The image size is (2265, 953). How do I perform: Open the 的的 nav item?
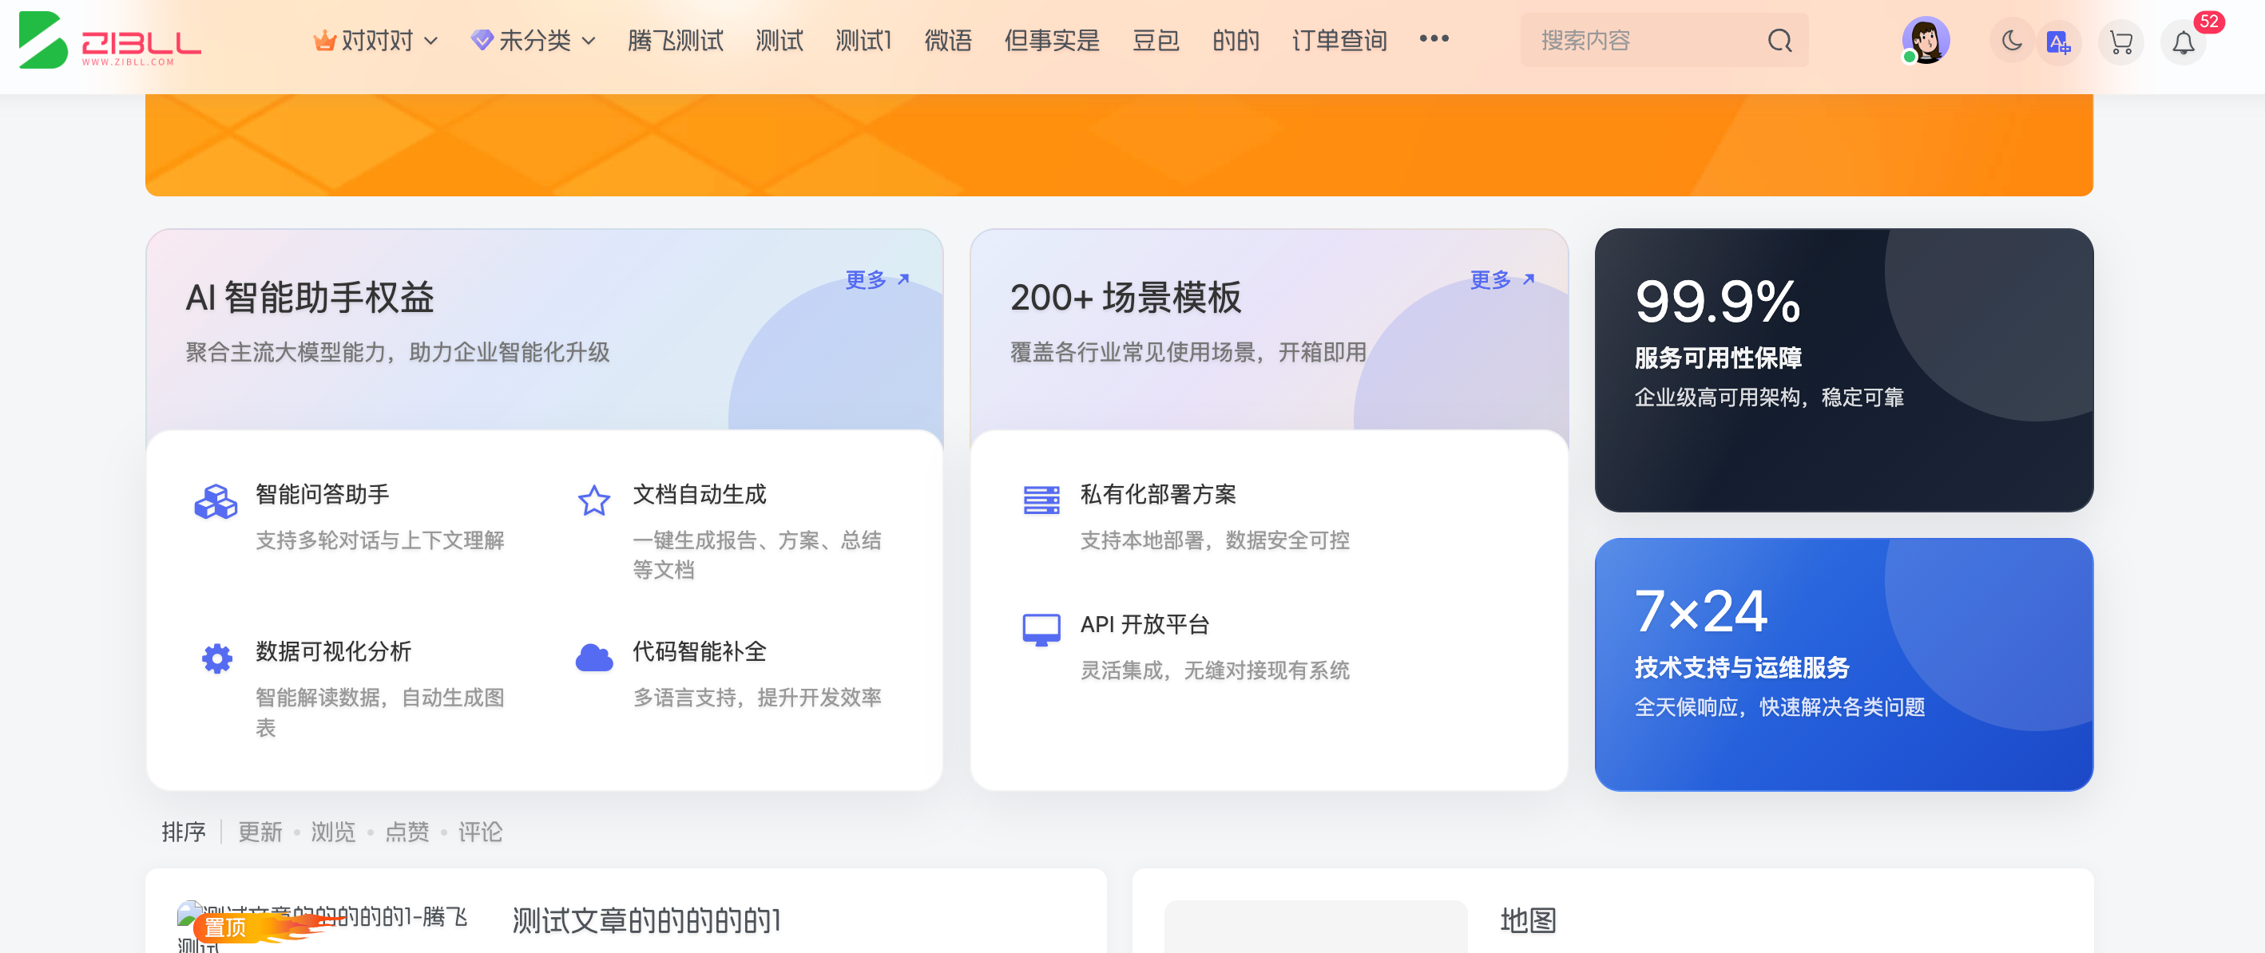pos(1236,41)
